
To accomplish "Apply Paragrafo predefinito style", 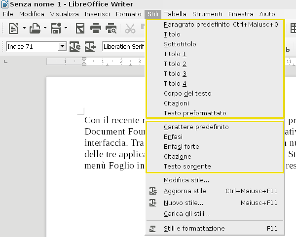I will tap(215, 25).
